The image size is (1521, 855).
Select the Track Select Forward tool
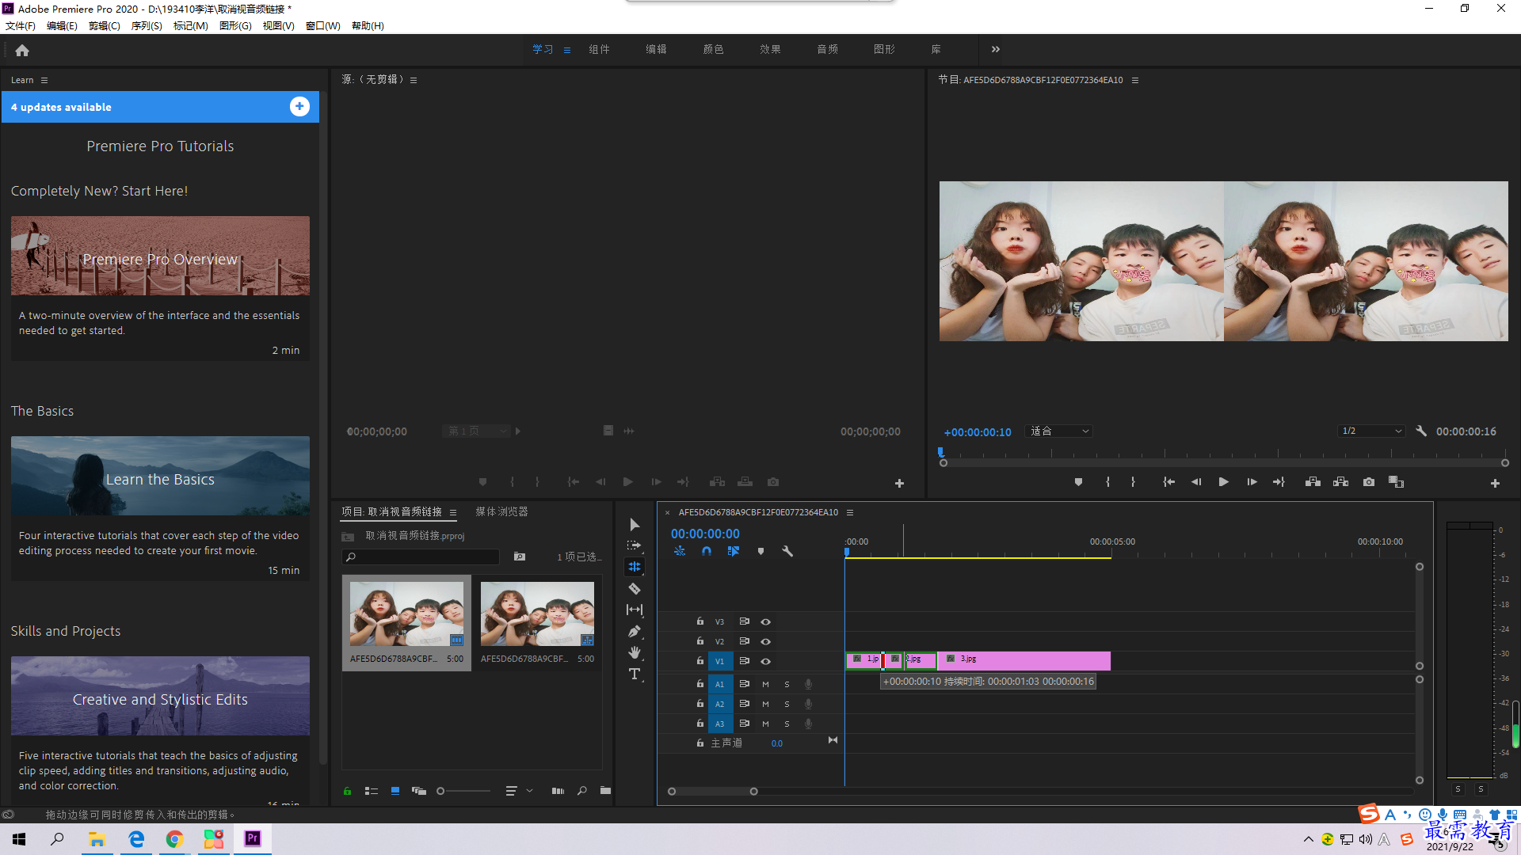[x=635, y=545]
